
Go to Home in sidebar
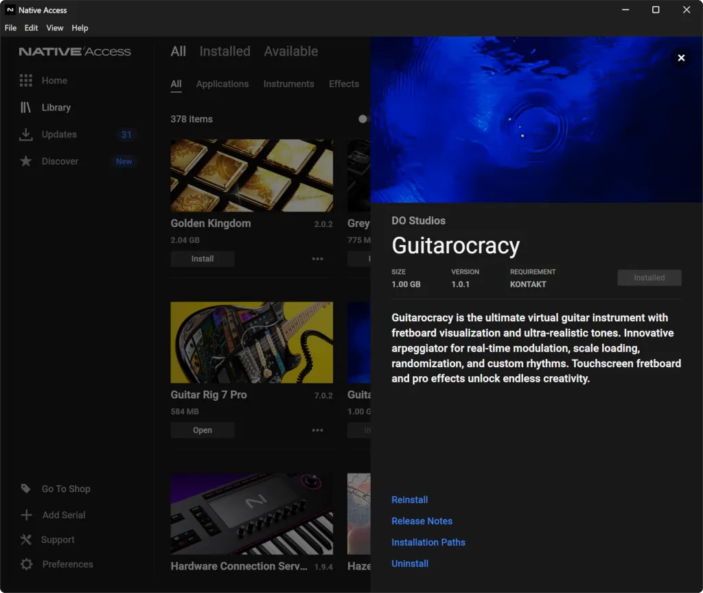click(x=54, y=81)
